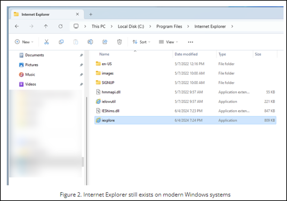Navigate up one folder level
The width and height of the screenshot is (287, 201).
(46, 26)
